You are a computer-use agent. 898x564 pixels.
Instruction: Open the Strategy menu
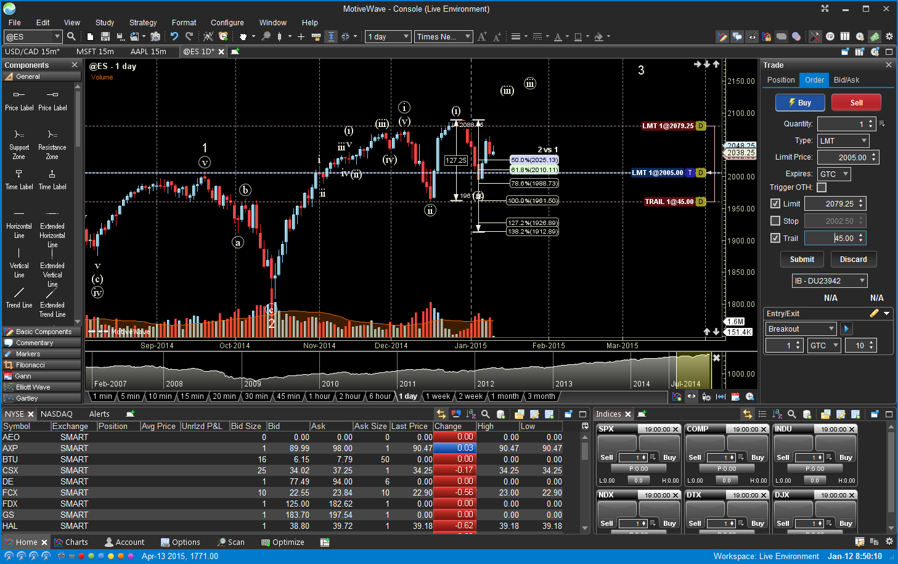(143, 22)
